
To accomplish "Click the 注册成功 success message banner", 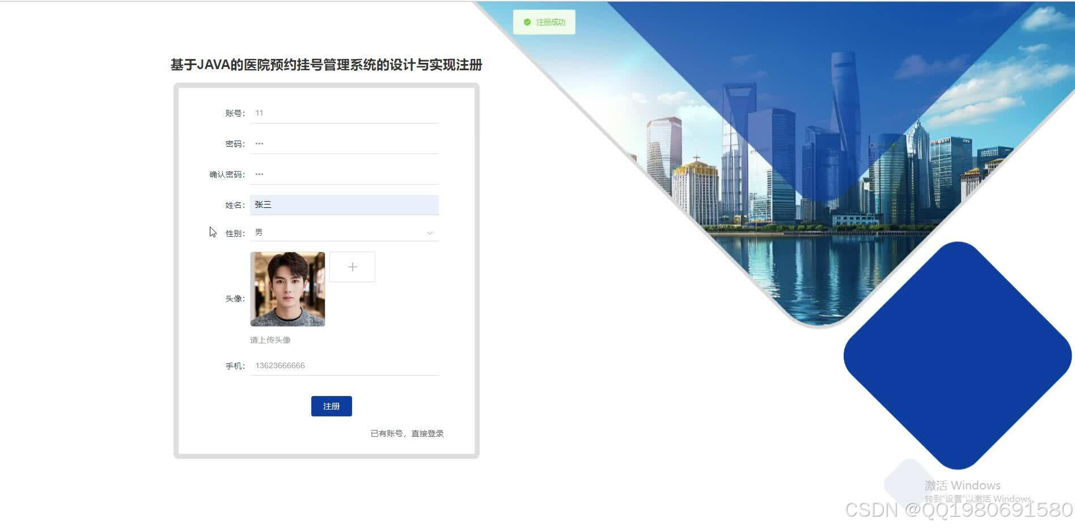I will pos(543,21).
